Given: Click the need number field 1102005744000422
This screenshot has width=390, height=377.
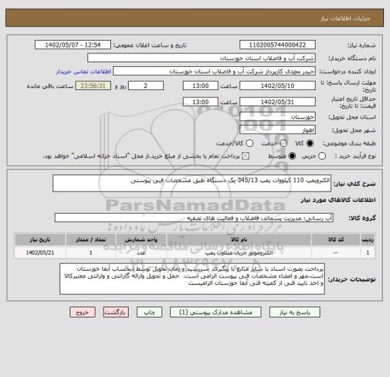Looking at the screenshot, I should point(278,45).
